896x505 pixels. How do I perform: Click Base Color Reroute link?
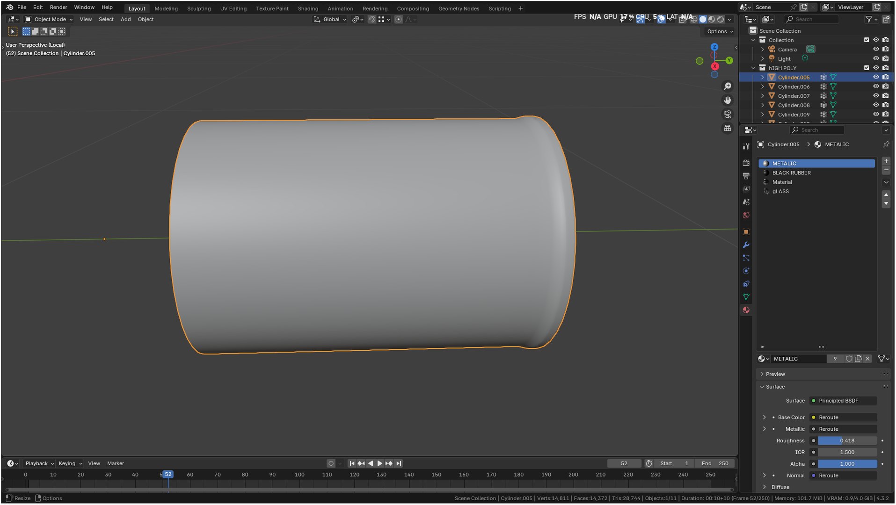click(x=844, y=418)
